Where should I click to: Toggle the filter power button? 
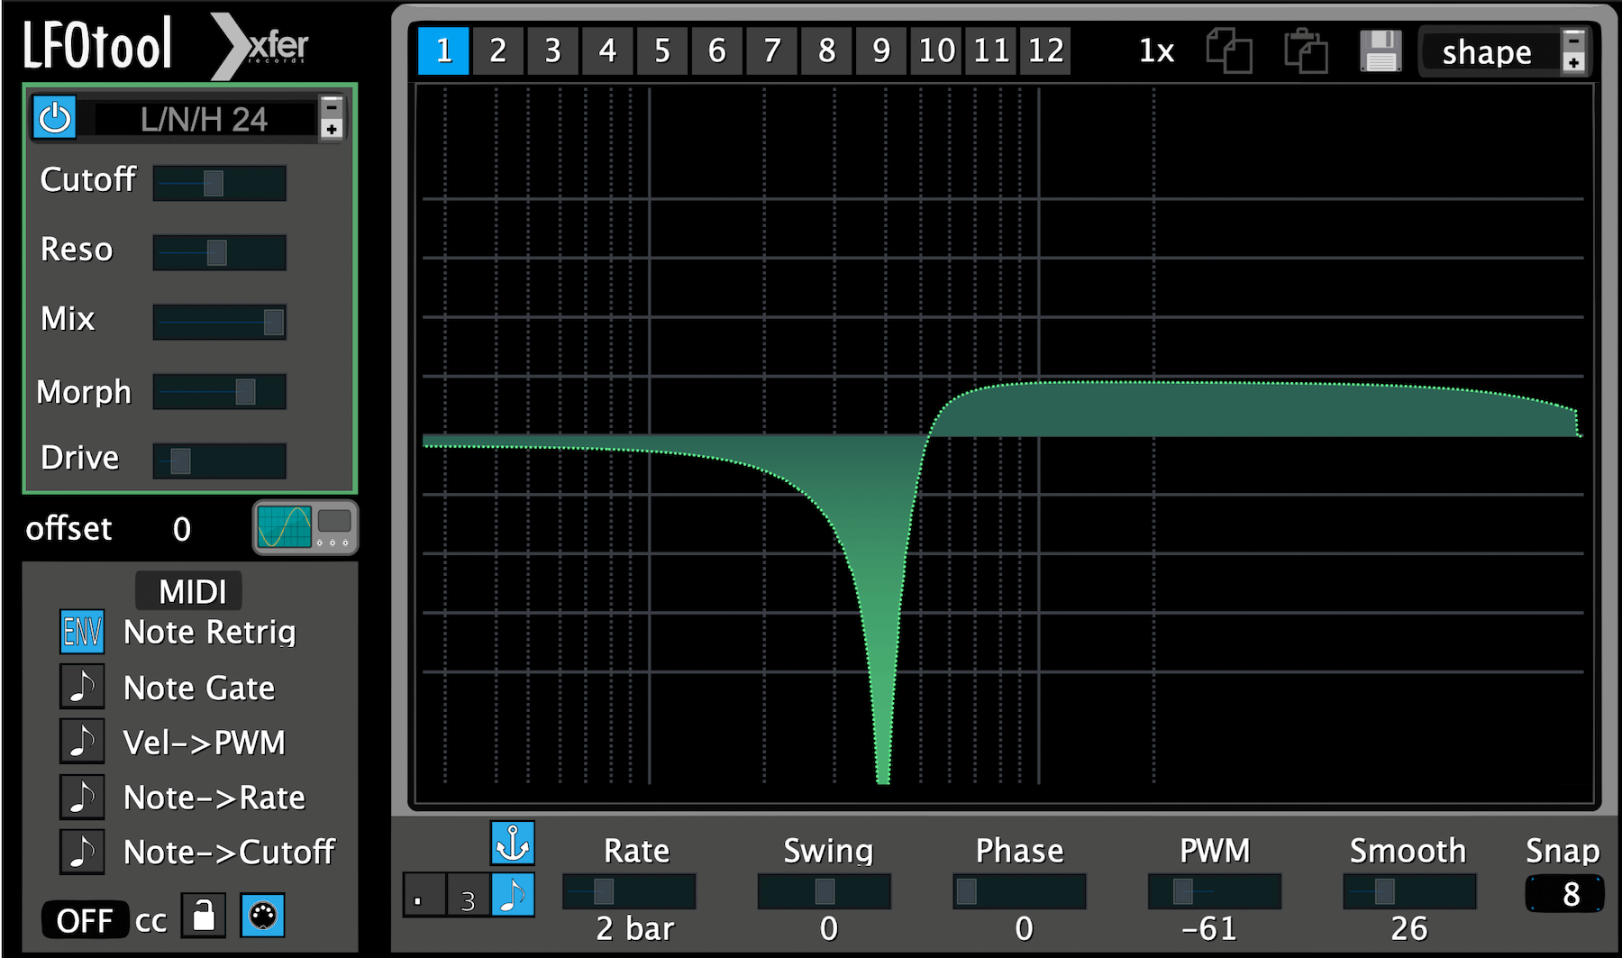(x=53, y=118)
